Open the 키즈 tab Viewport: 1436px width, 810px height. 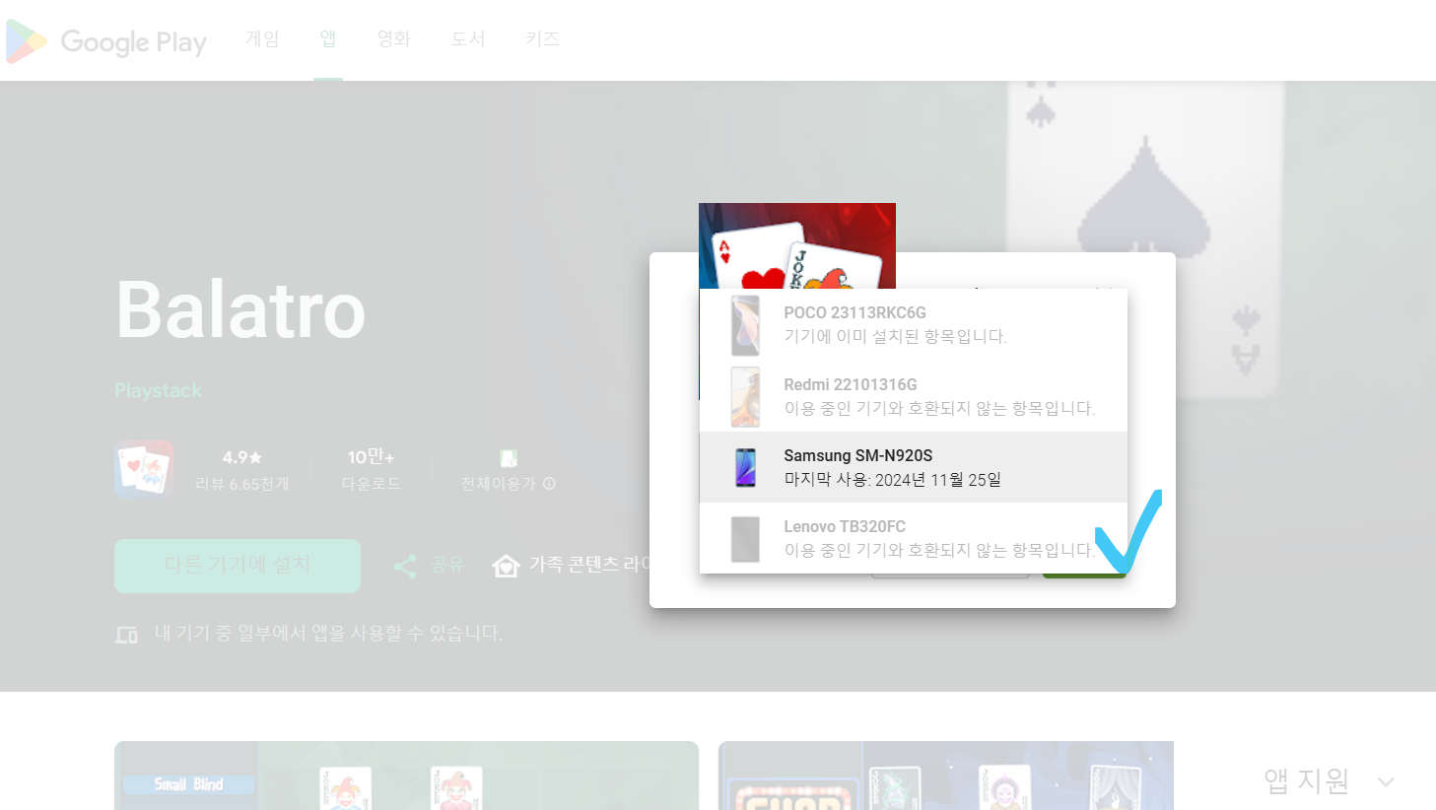pos(542,38)
